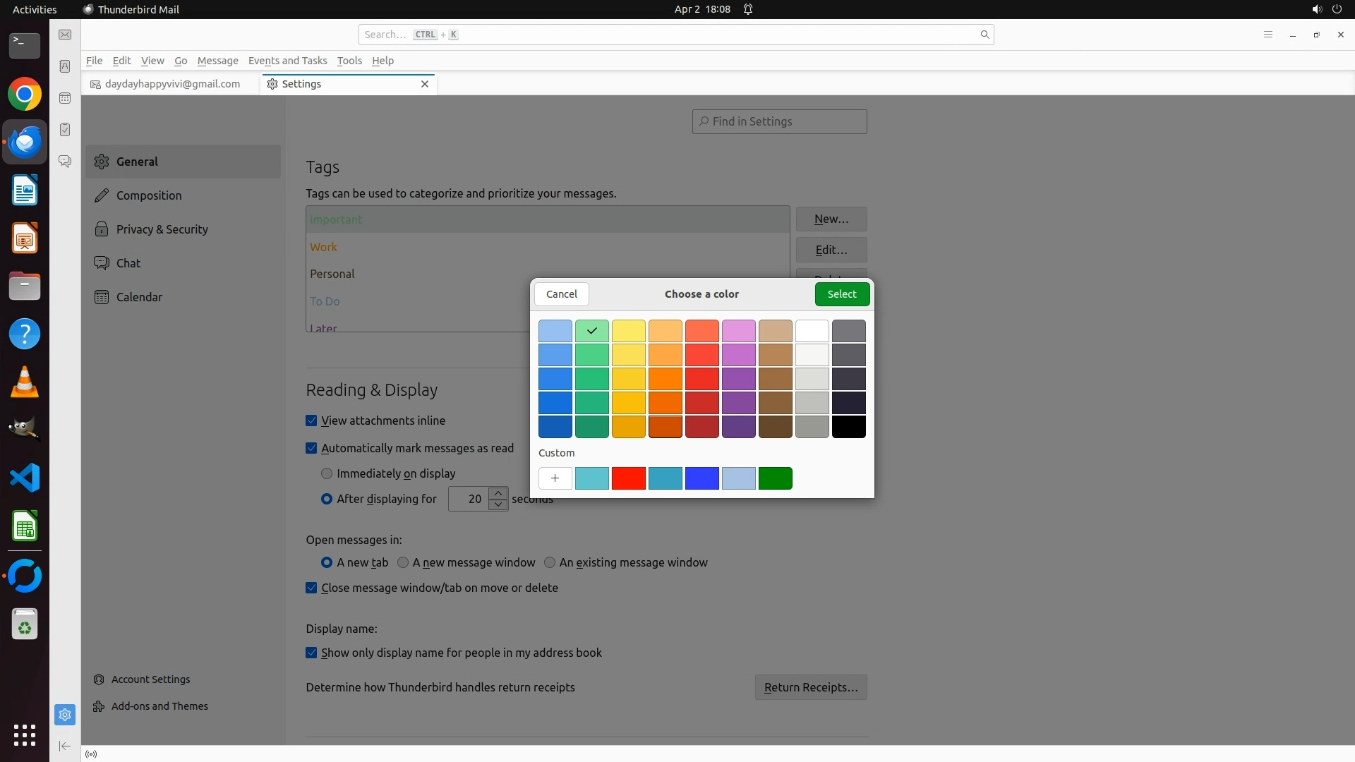Viewport: 1355px width, 762px height.
Task: Select Immediately on display radio option
Action: (x=327, y=473)
